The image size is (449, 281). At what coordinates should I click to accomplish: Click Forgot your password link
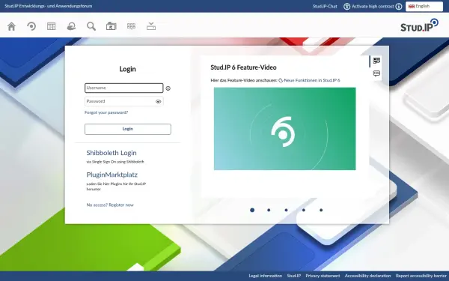pos(106,112)
